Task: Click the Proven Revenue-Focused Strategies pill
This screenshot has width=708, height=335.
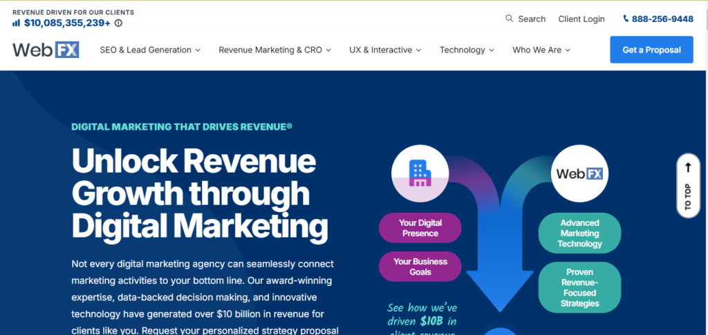Action: 579,287
